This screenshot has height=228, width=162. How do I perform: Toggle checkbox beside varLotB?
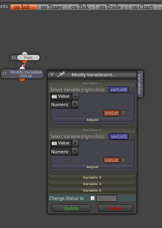coord(132,90)
